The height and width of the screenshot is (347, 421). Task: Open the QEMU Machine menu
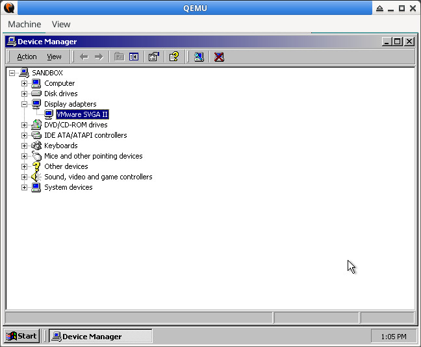tap(24, 24)
